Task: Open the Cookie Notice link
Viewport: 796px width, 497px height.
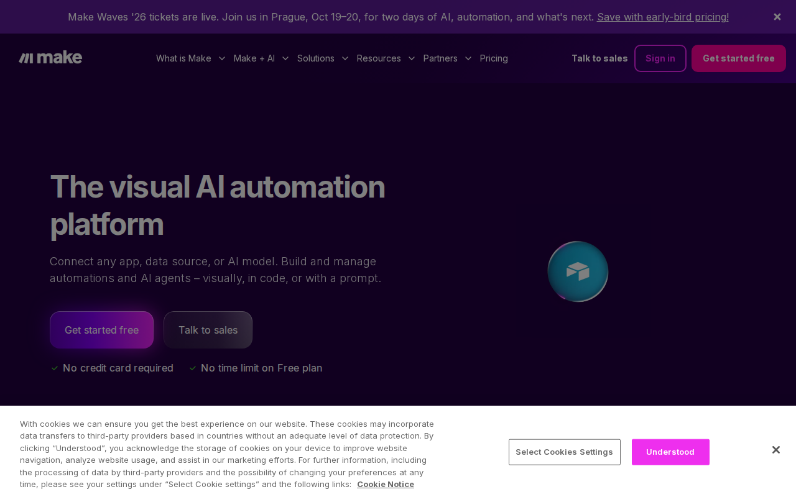Action: click(x=386, y=485)
